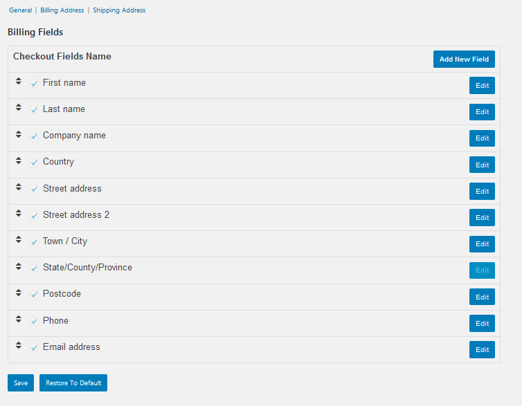Click the Street address 2 label
This screenshot has height=406, width=522.
pos(76,215)
